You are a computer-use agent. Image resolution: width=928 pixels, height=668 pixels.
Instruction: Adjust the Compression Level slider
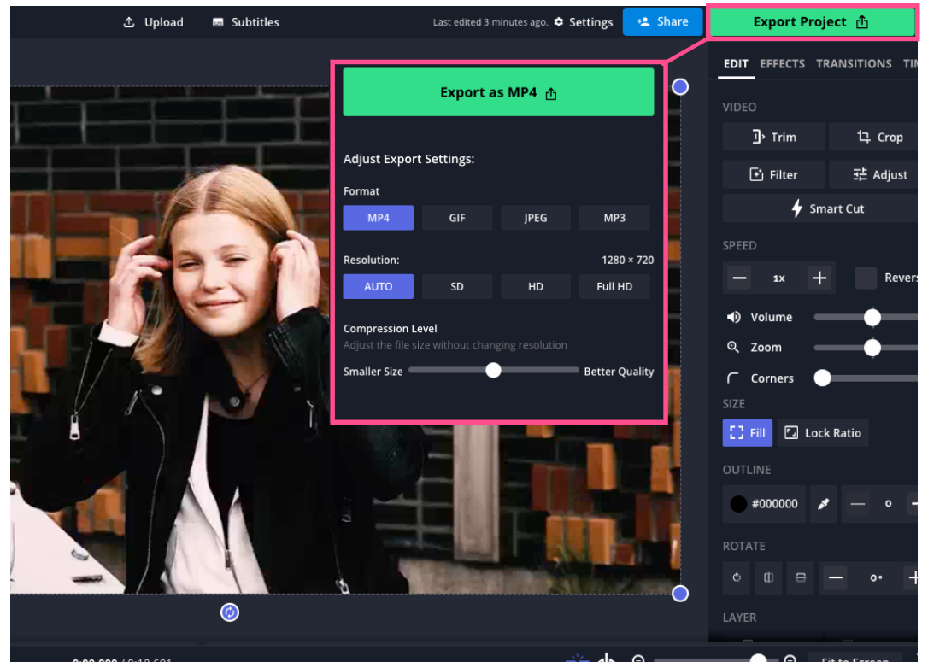click(493, 371)
